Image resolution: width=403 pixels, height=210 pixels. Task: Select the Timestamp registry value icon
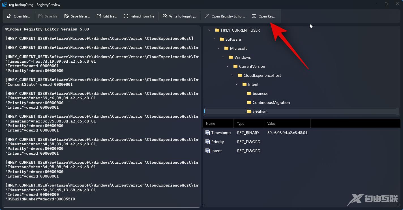click(x=208, y=133)
